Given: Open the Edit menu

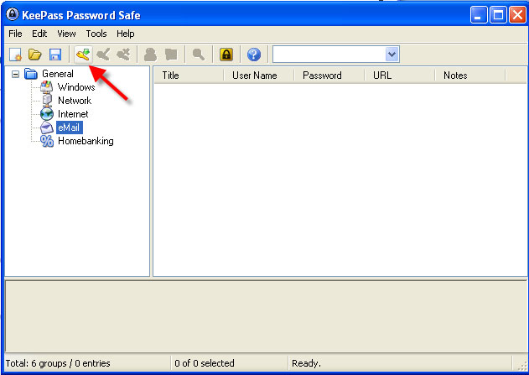Looking at the screenshot, I should coord(39,34).
